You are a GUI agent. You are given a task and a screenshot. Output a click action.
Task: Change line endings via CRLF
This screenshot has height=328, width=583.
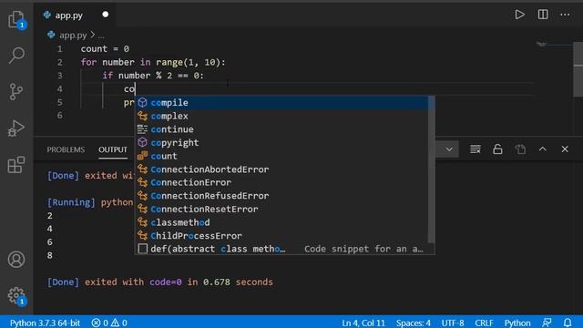pyautogui.click(x=484, y=323)
